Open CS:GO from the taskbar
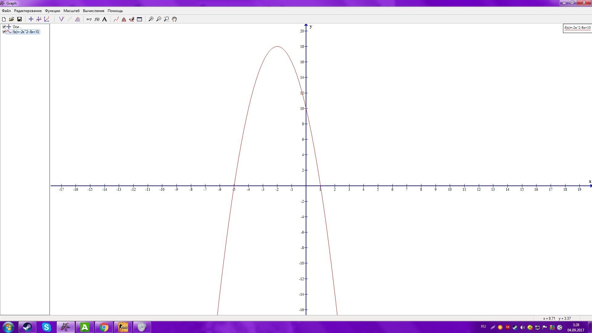The width and height of the screenshot is (592, 333). (123, 327)
